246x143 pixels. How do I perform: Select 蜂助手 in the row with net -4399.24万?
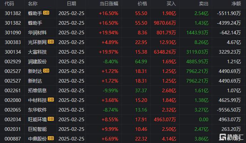click(x=35, y=23)
